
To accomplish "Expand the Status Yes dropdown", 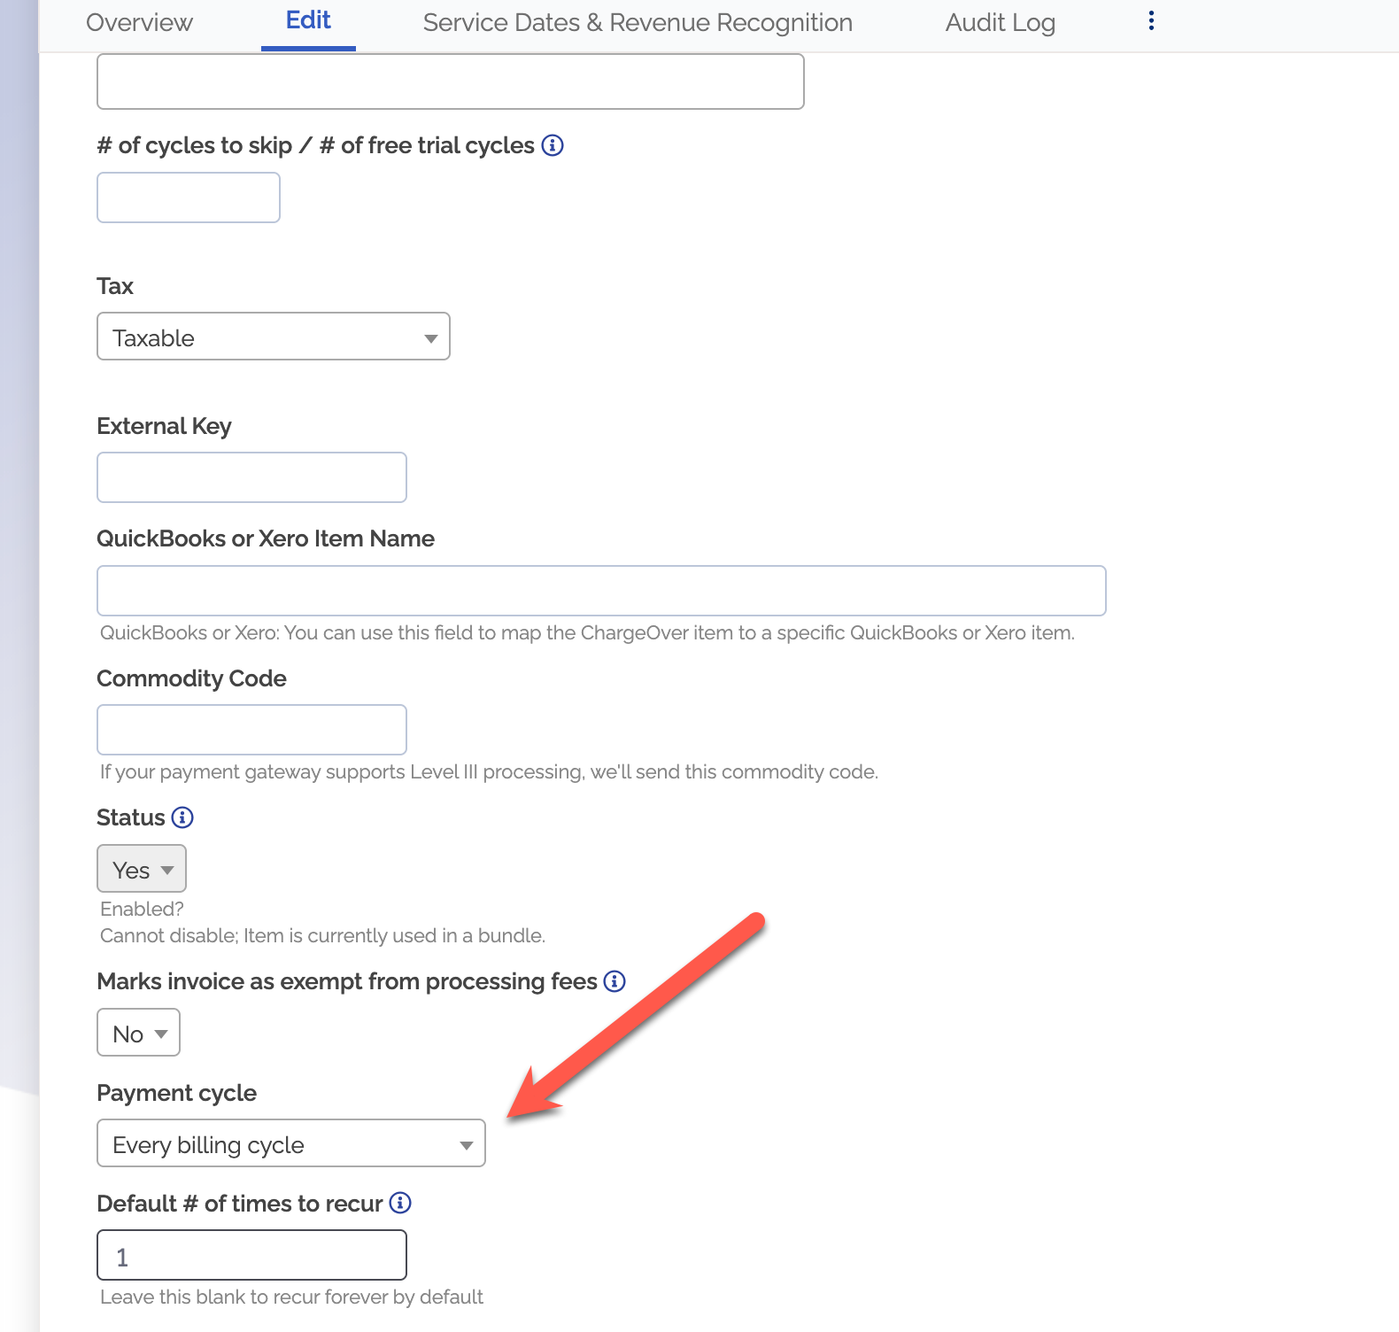I will (142, 870).
